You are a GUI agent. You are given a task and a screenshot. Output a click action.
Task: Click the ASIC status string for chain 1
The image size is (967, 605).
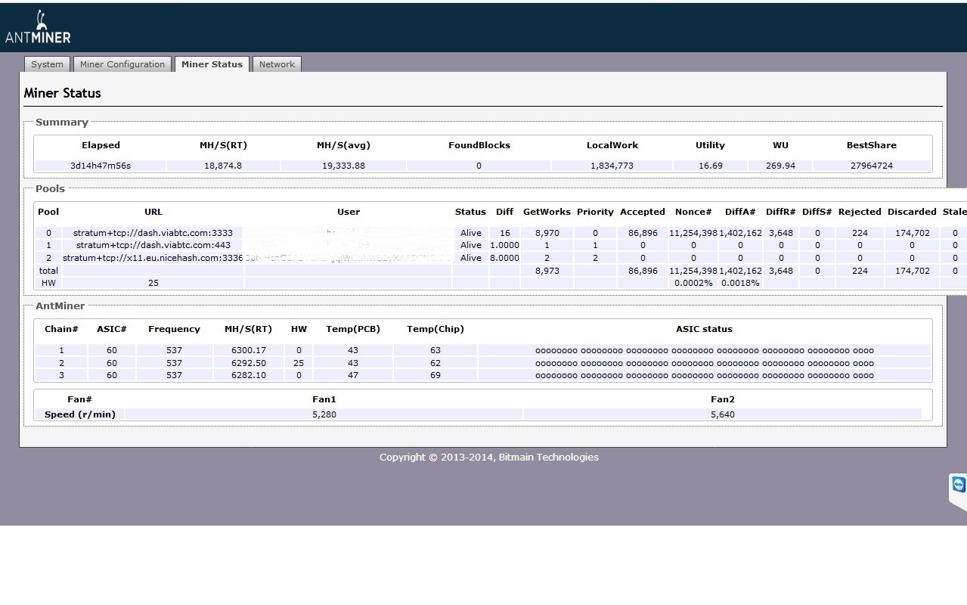tap(705, 350)
